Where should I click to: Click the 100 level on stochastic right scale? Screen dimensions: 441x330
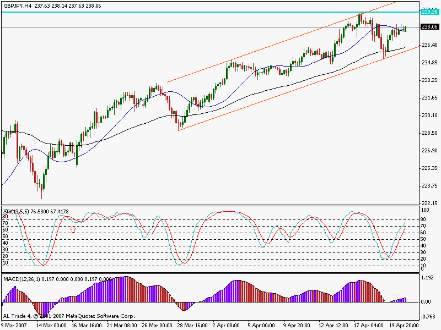click(x=425, y=210)
